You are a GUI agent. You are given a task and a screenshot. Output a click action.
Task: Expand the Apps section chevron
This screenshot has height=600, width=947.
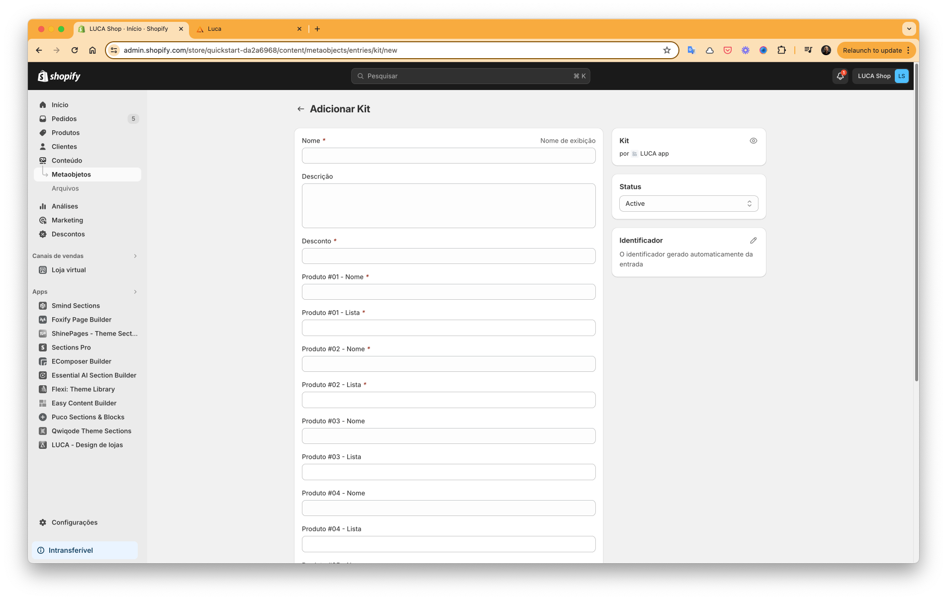click(x=135, y=292)
